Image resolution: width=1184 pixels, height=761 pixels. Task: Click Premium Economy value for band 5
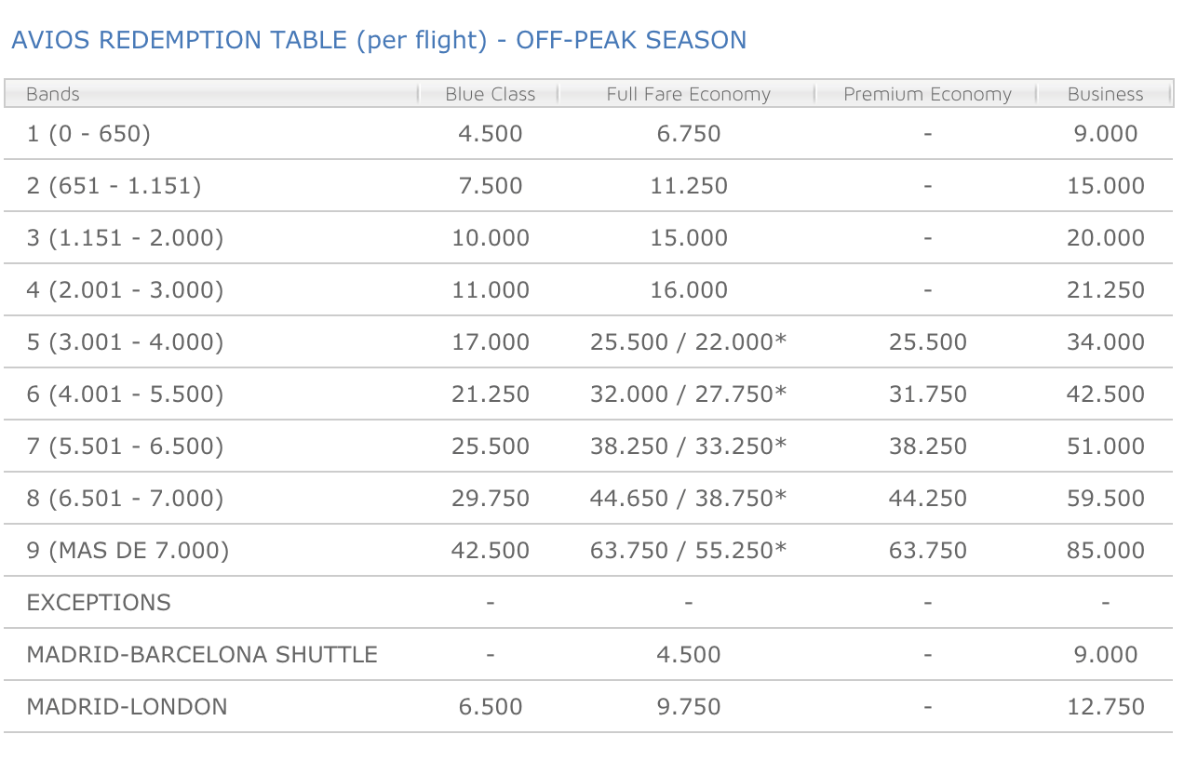tap(927, 342)
